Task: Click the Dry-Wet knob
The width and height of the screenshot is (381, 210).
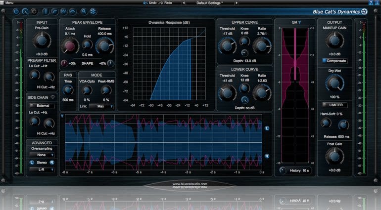Action: [x=334, y=84]
